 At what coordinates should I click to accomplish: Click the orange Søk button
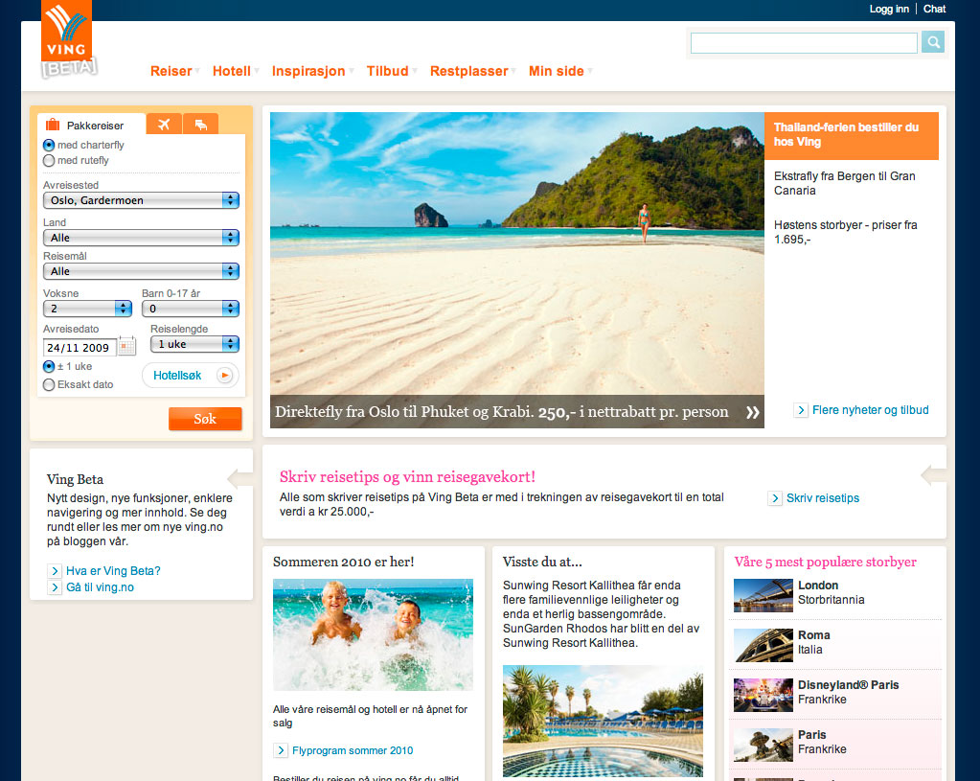pos(205,419)
